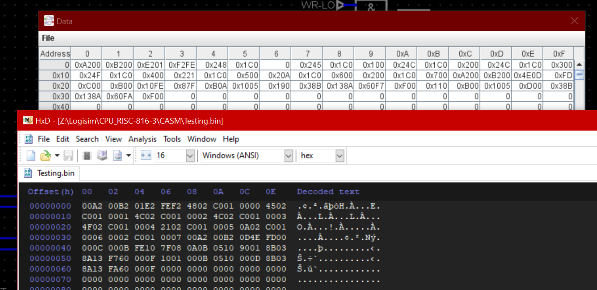Open a disk image via its toolbar icon

click(118, 155)
